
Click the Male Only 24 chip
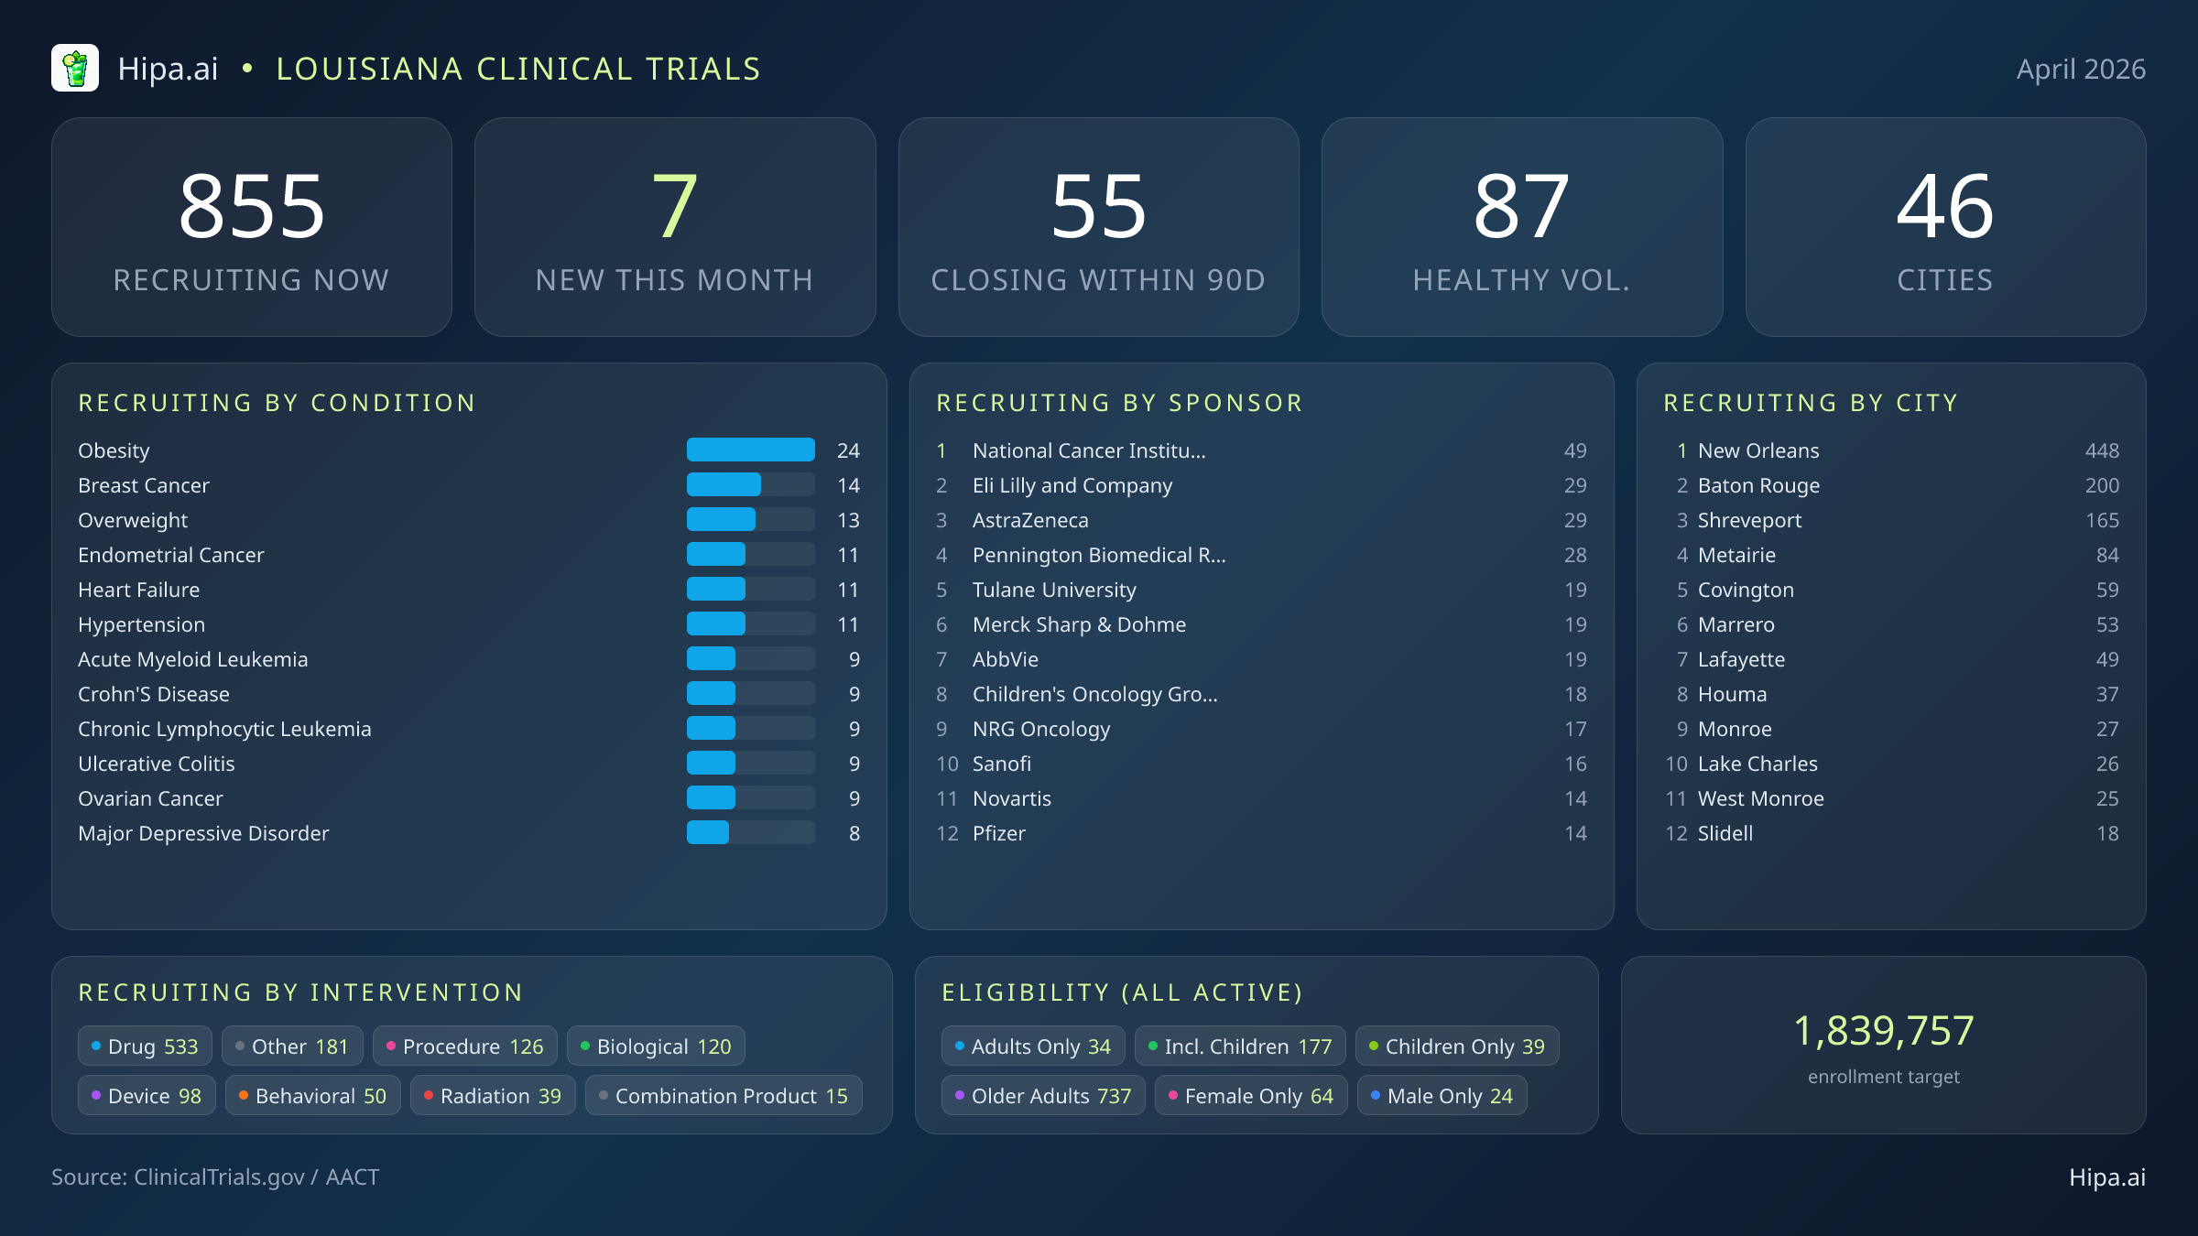pos(1442,1096)
